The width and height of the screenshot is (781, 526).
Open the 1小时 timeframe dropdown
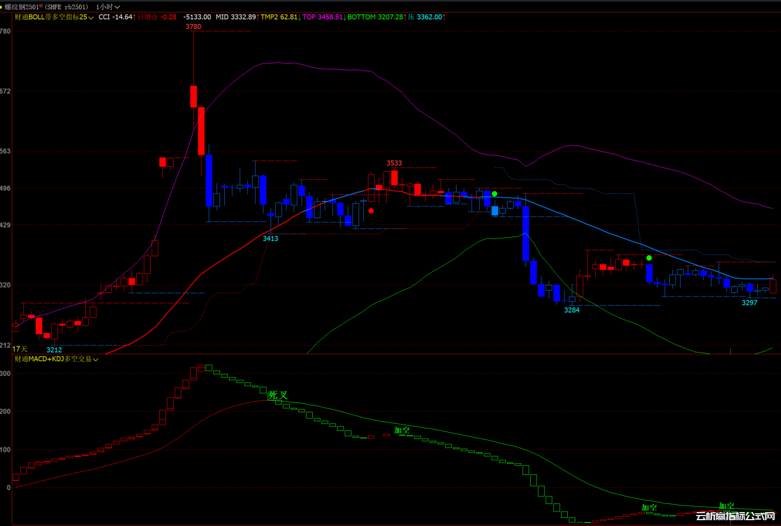108,7
